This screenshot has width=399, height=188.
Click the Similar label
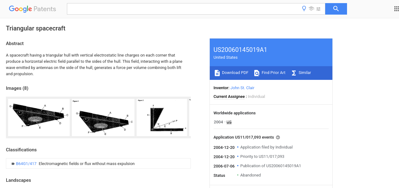[305, 73]
